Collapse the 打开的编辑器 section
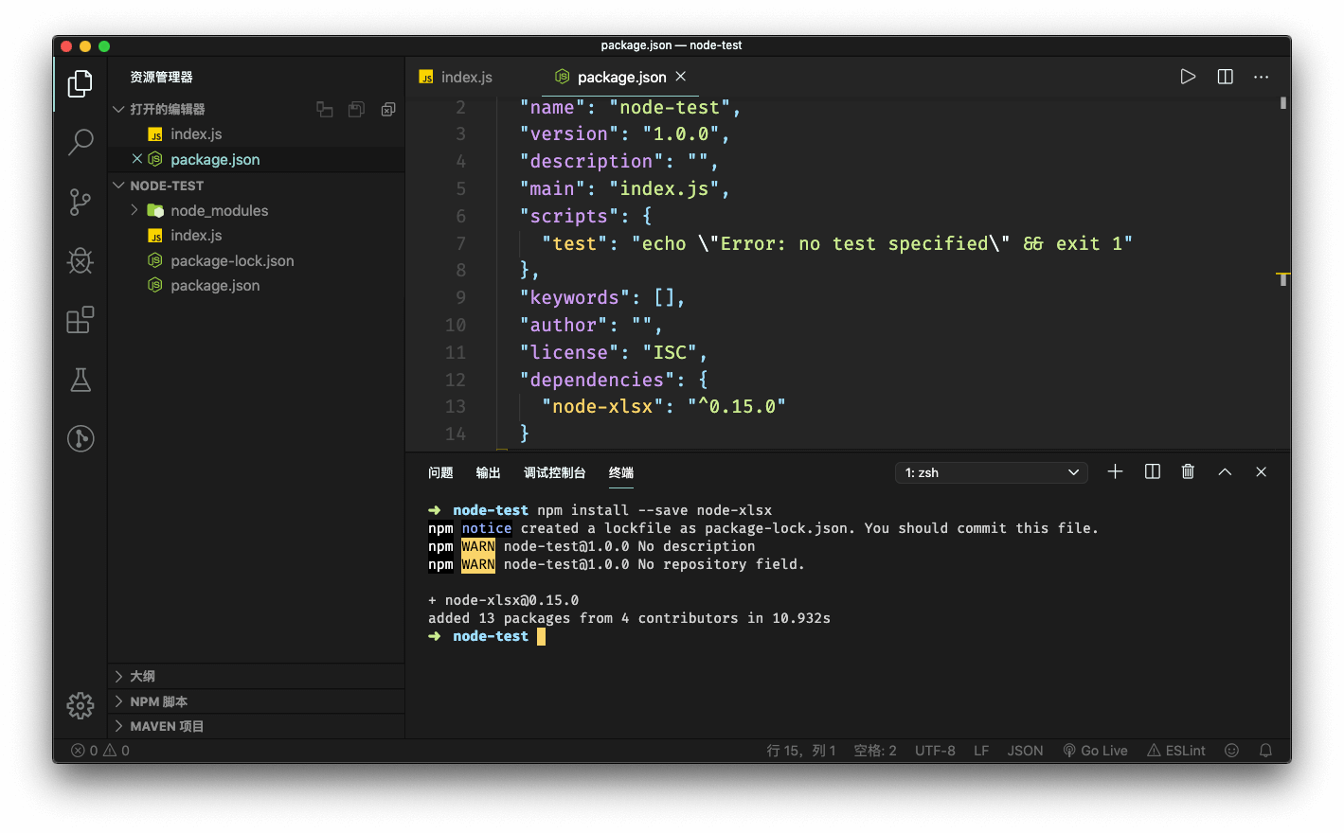This screenshot has width=1344, height=833. pyautogui.click(x=167, y=110)
